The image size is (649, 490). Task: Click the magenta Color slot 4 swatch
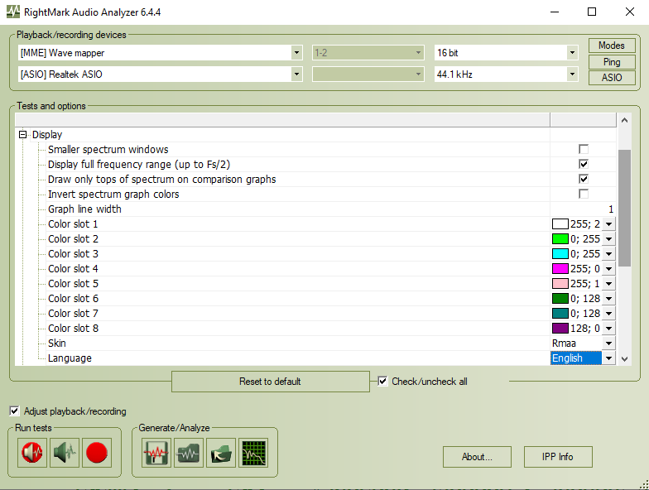point(560,268)
